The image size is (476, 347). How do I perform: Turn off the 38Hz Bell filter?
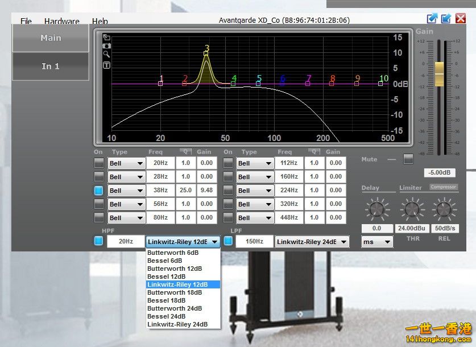click(99, 190)
